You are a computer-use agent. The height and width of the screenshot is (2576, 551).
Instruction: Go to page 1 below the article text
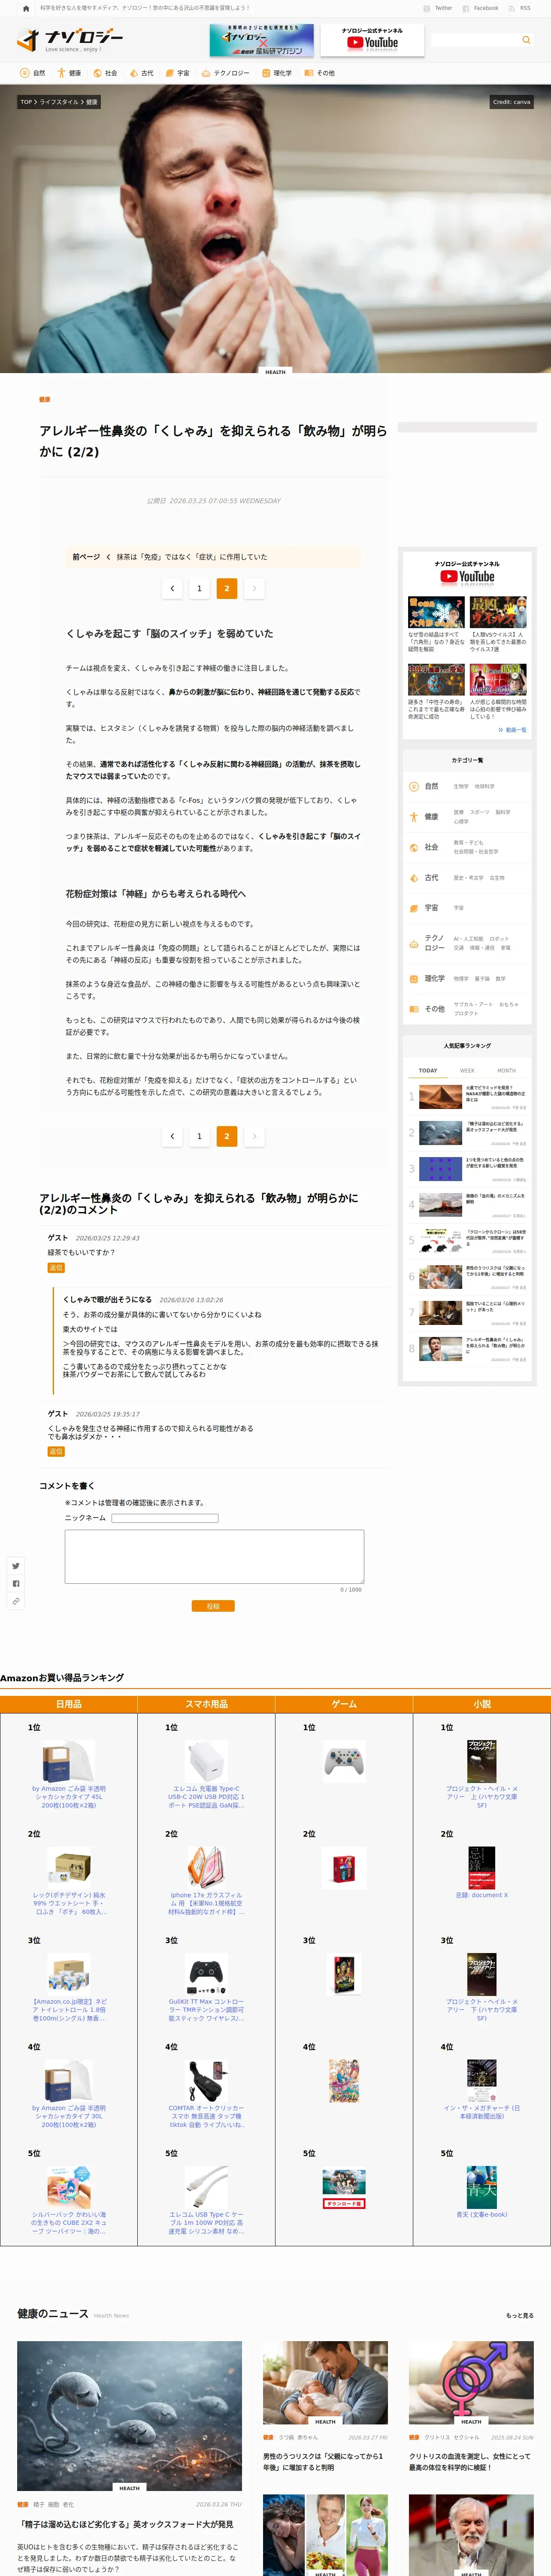tap(199, 1136)
